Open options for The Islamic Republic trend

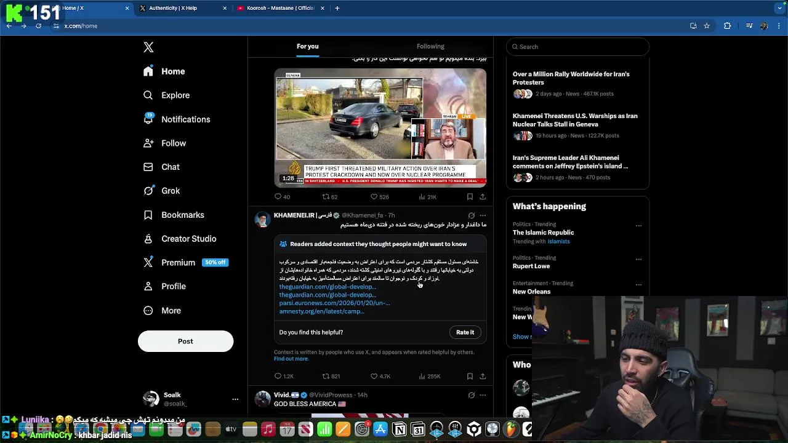[638, 225]
